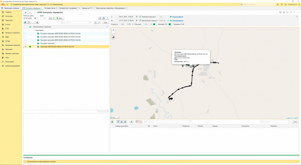The width and height of the screenshot is (301, 165).
Task: Refresh the actual route distance icon
Action: tap(168, 21)
